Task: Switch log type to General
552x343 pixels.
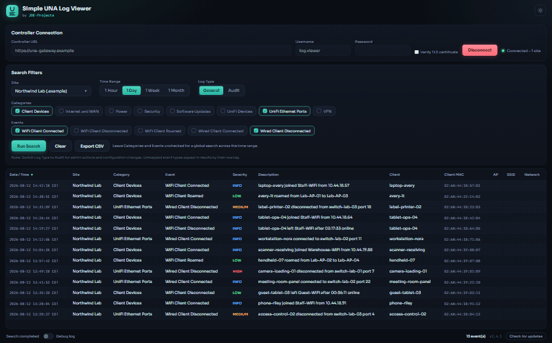Action: click(x=211, y=90)
